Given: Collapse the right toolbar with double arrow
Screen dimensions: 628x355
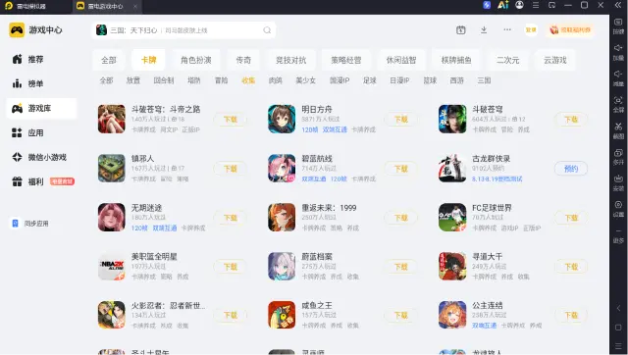Looking at the screenshot, I should click(618, 5).
